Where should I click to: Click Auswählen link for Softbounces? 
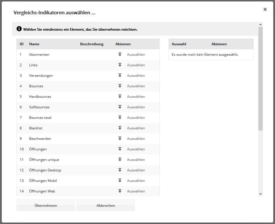click(136, 107)
